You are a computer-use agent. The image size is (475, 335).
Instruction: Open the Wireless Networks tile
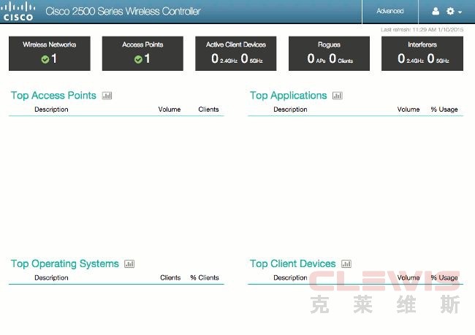tap(50, 53)
